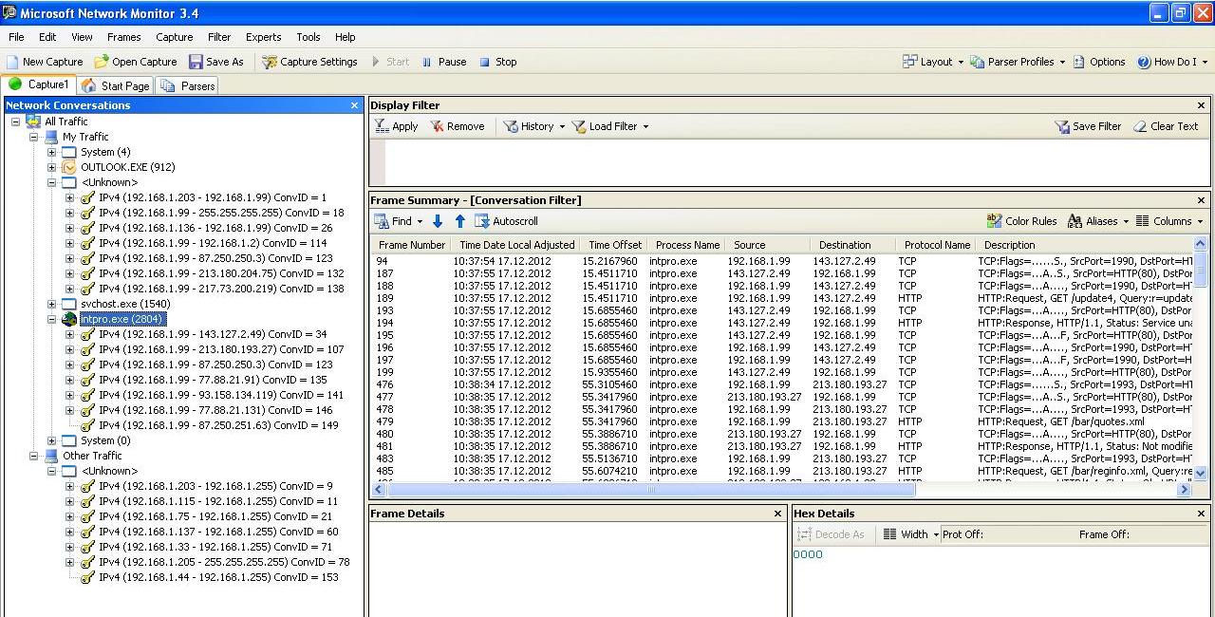Select the OUTLOOK.EXE (912) process
This screenshot has height=617, width=1215.
click(x=127, y=167)
